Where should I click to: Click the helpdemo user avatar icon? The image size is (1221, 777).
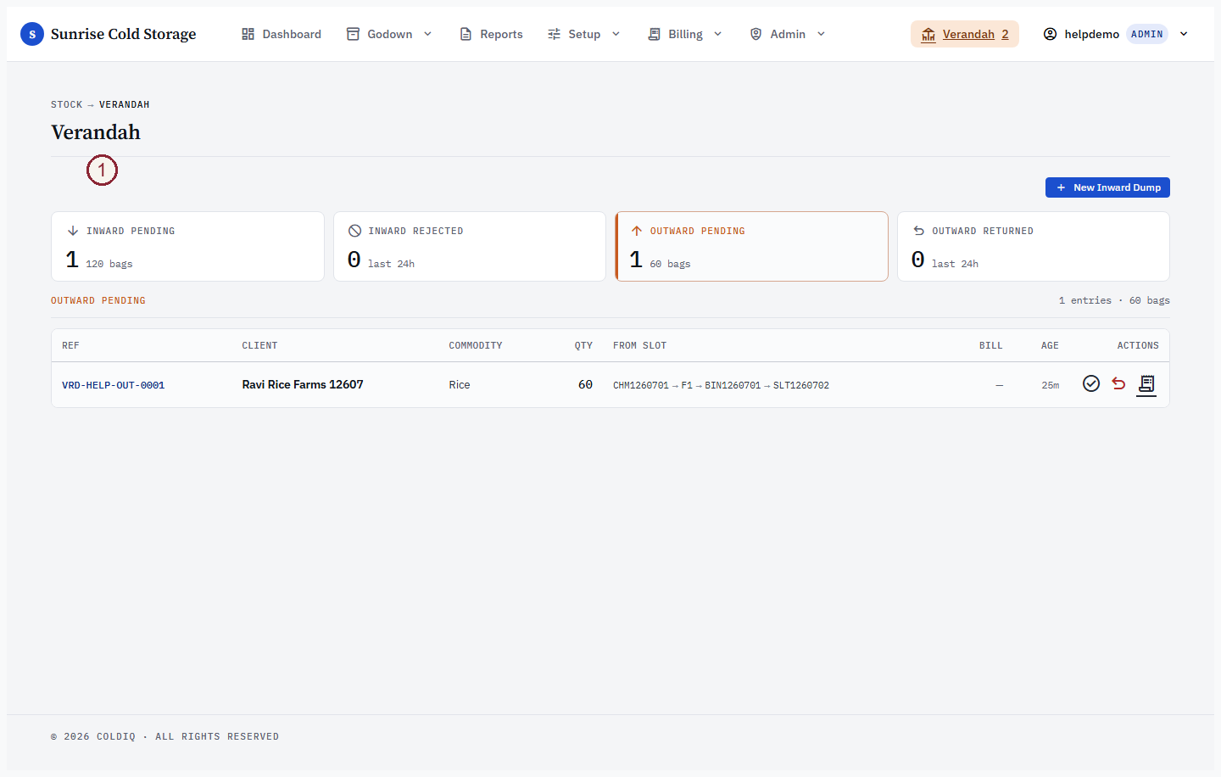coord(1050,34)
